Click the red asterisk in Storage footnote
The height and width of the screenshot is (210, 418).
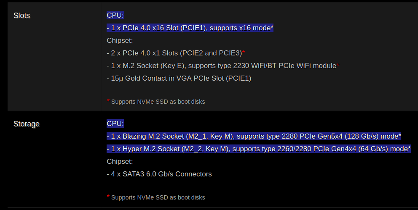(x=108, y=197)
